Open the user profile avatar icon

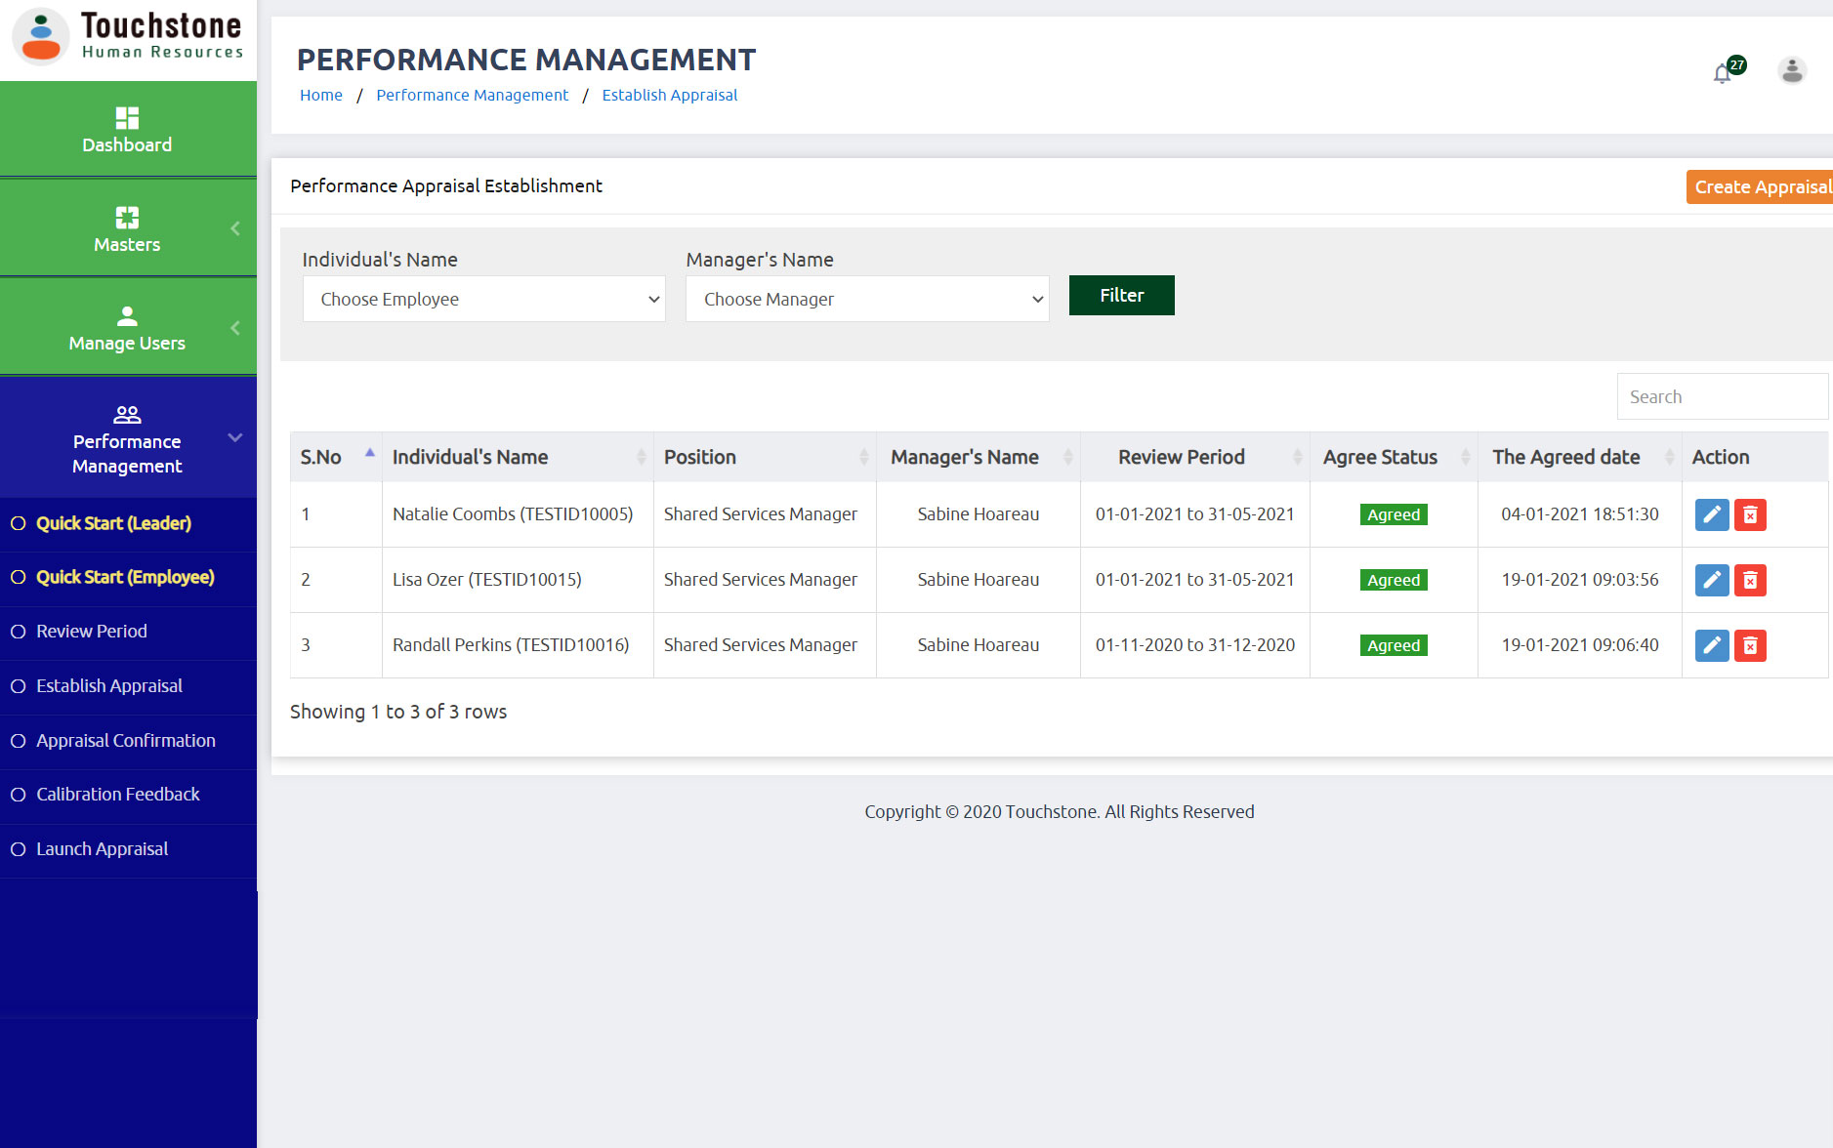click(x=1791, y=71)
